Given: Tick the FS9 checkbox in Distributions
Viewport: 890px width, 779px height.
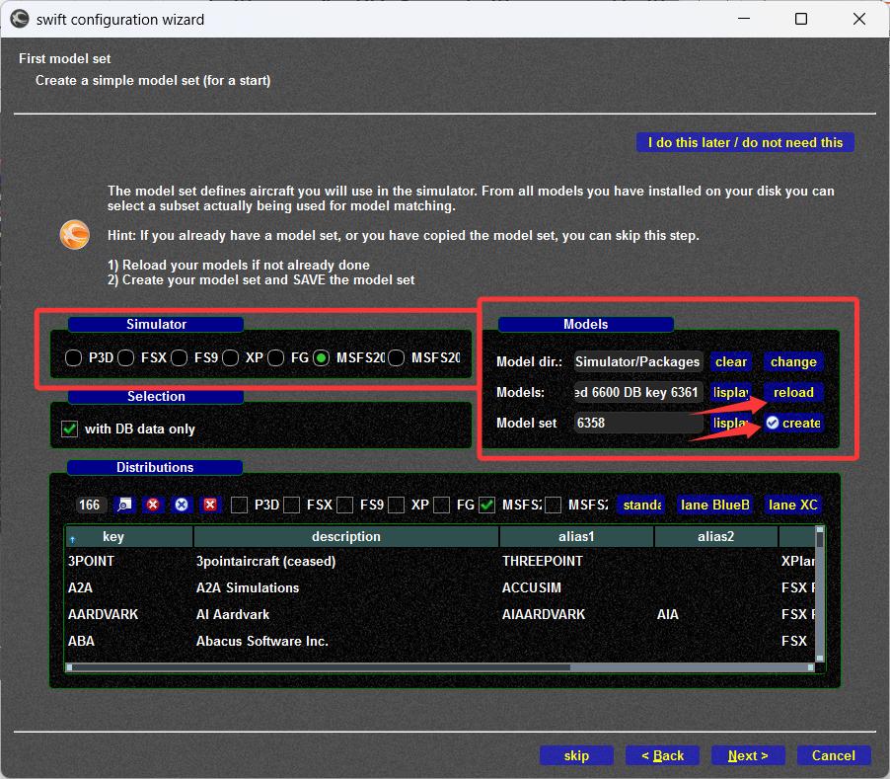Looking at the screenshot, I should tap(344, 505).
